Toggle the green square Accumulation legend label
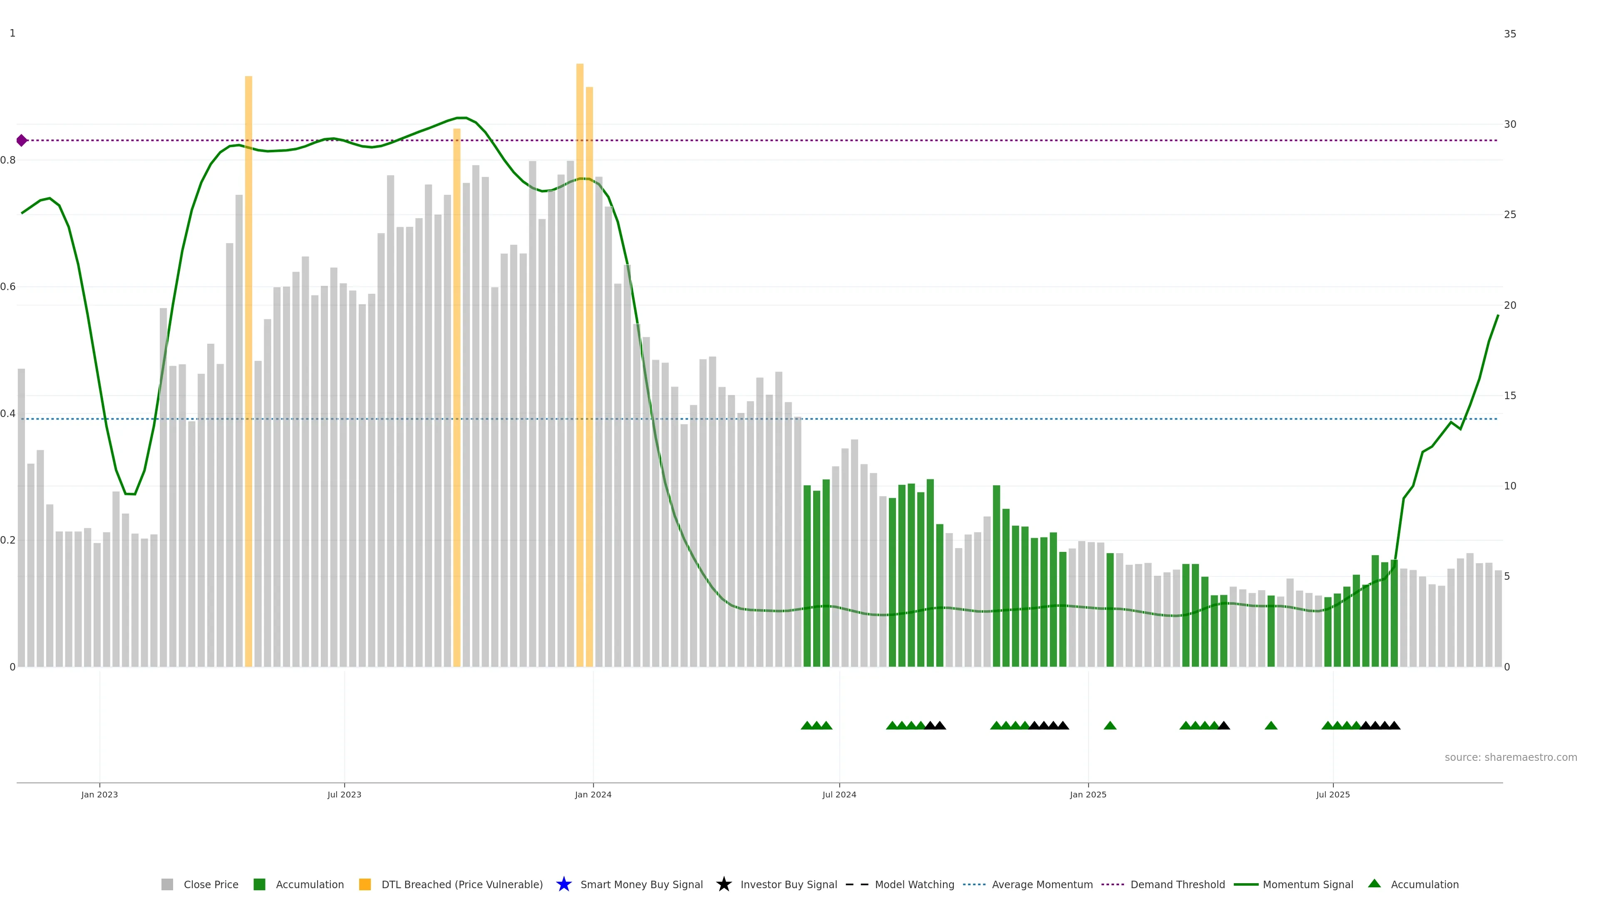1598x899 pixels. (x=310, y=884)
